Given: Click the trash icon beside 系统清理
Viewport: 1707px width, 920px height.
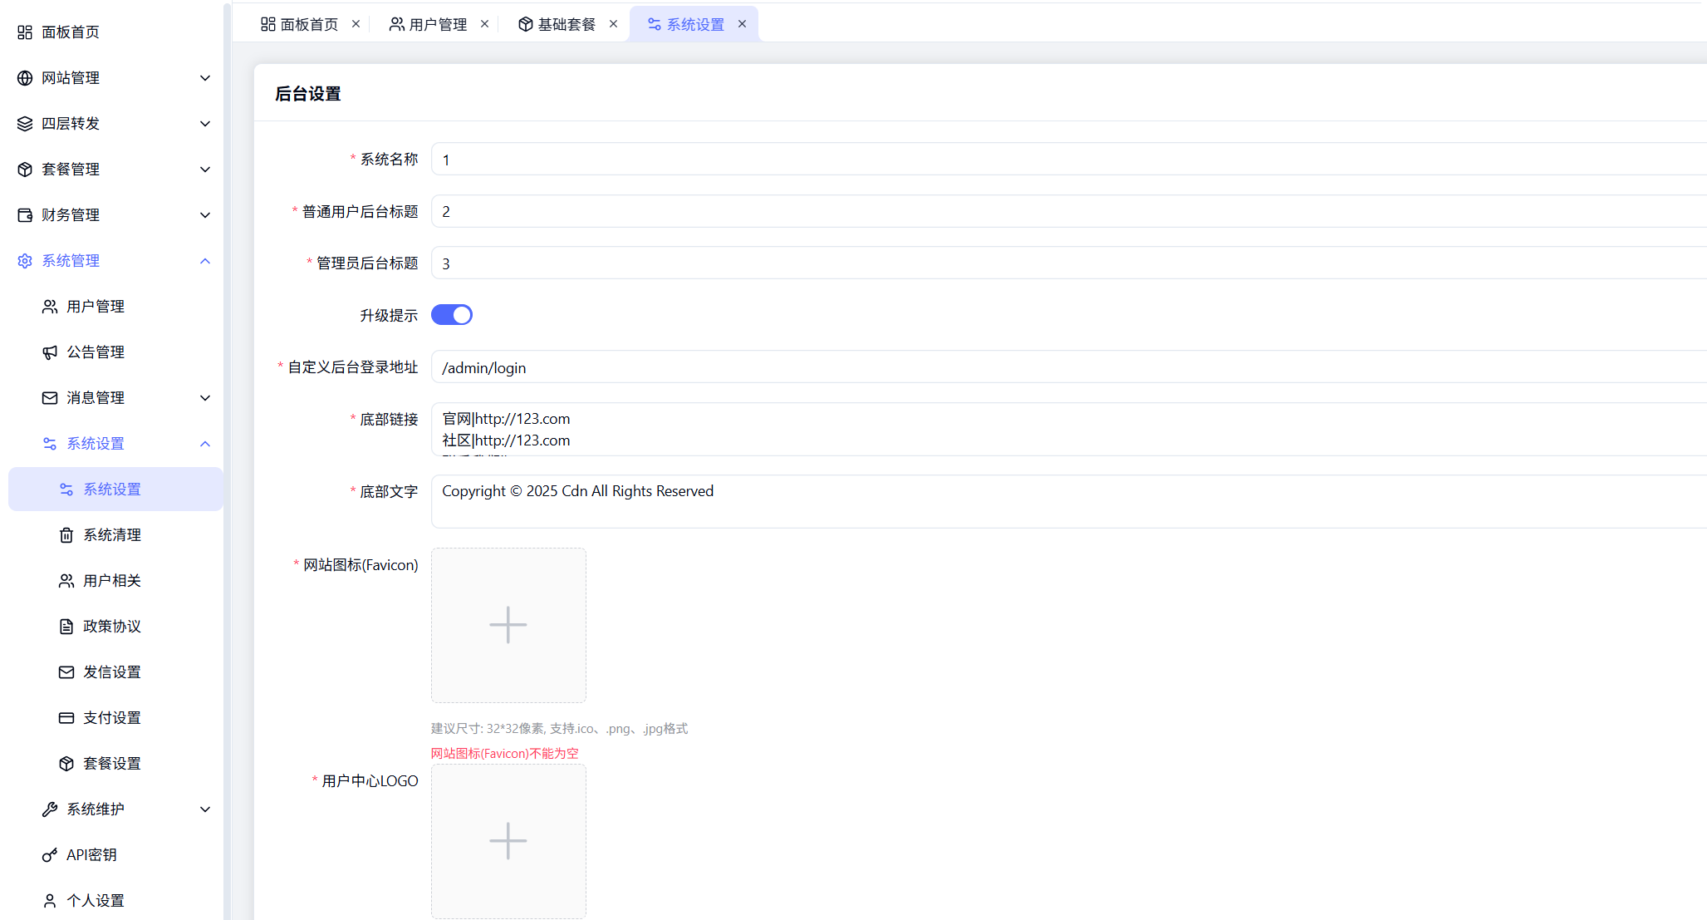Looking at the screenshot, I should pos(66,535).
